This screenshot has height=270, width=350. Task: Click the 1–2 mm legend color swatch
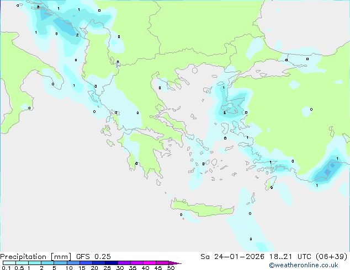tap(35, 263)
